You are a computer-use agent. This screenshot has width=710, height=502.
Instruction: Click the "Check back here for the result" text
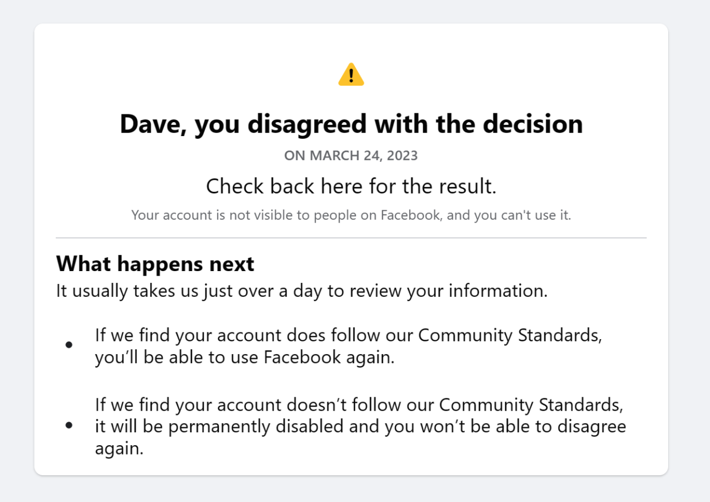point(351,186)
